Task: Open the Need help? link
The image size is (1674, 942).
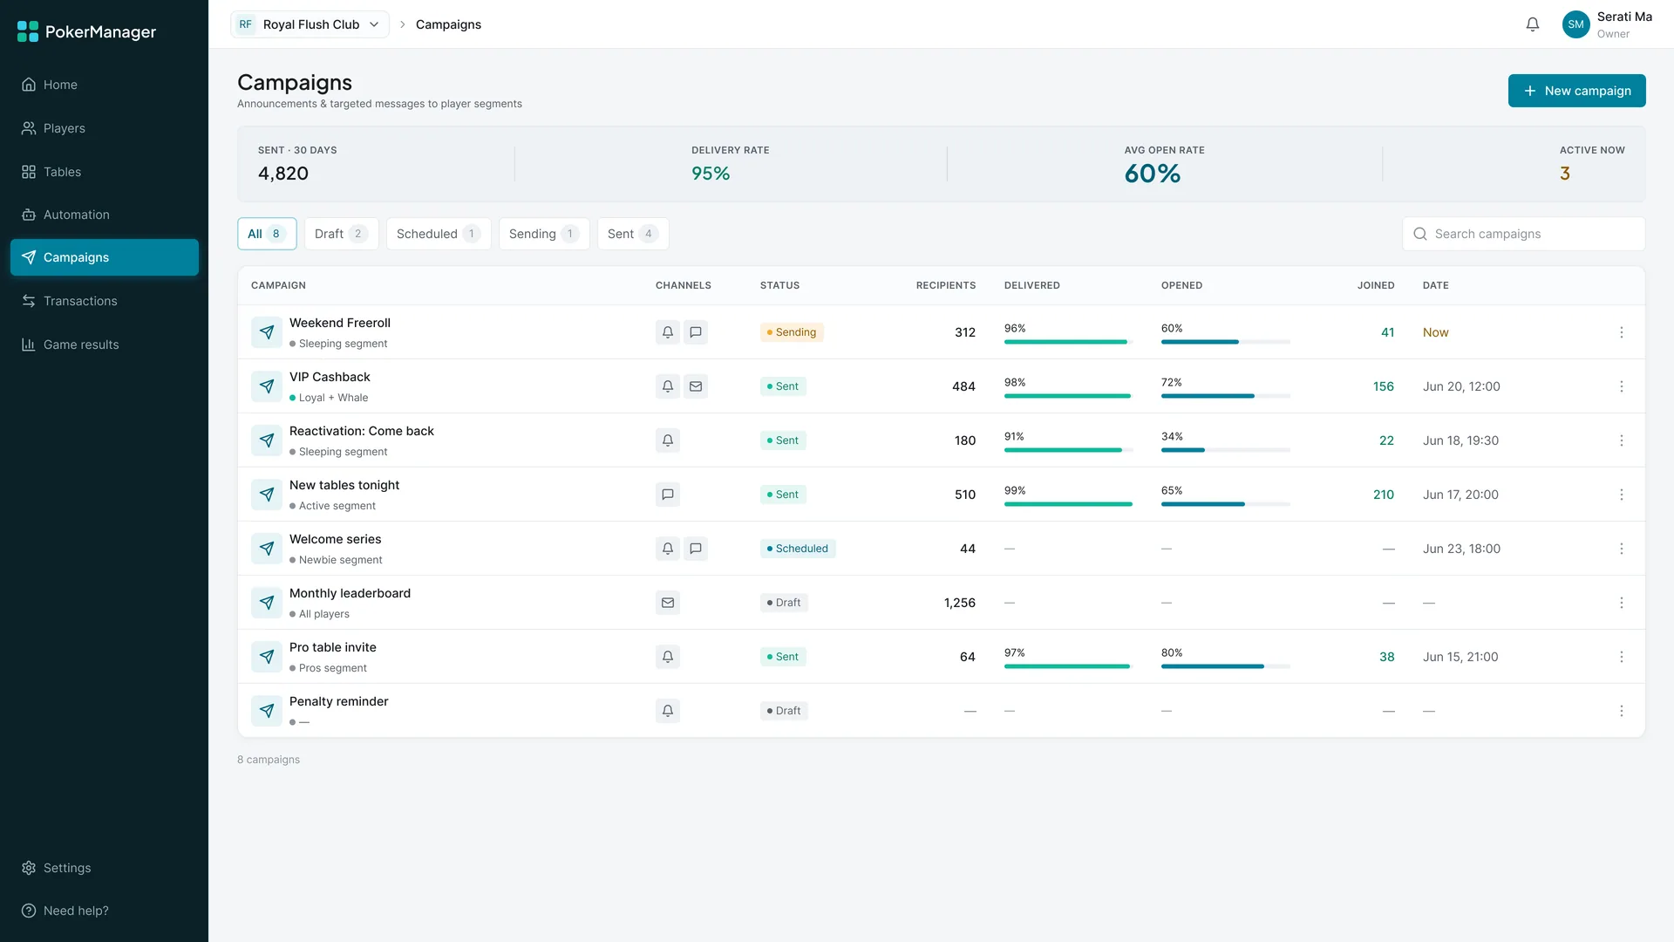Action: point(76,911)
